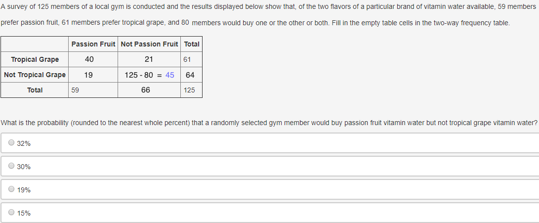Click the Passion Fruit column header
The width and height of the screenshot is (539, 223).
[93, 44]
